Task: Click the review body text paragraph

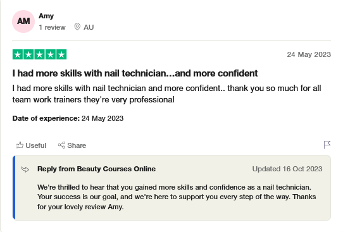Action: (166, 94)
